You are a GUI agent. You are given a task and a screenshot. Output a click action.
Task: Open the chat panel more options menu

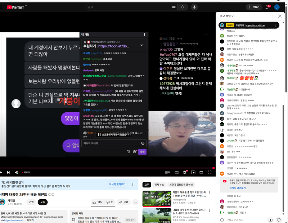273,16
